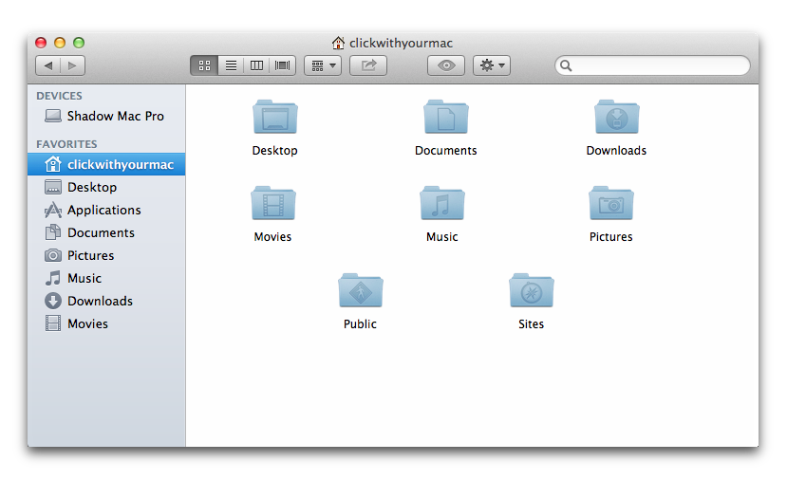Screen dimensions: 787x480
Task: Open Pictures in sidebar favorites
Action: pos(106,256)
